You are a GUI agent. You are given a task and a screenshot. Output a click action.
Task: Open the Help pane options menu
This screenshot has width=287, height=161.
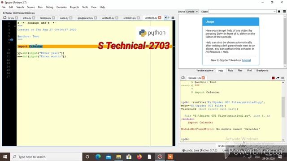coord(284,11)
